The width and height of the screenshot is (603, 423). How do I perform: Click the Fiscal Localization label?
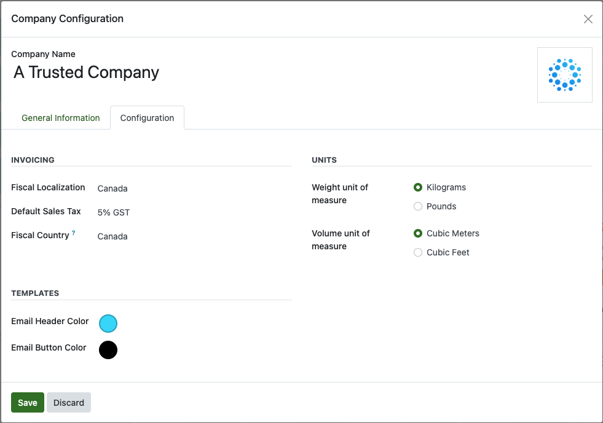(x=48, y=187)
